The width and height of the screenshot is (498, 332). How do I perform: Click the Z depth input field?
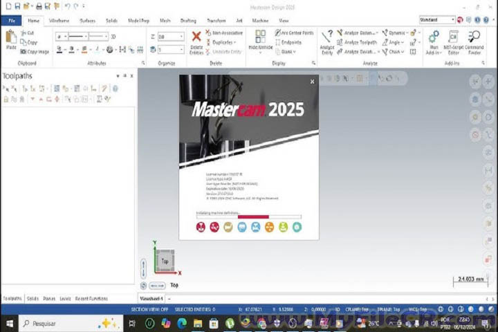tap(171, 37)
